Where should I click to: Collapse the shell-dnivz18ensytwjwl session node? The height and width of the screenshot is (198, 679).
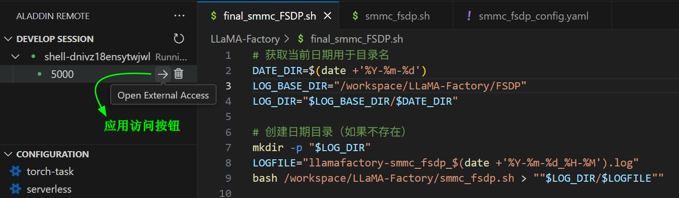[x=16, y=56]
